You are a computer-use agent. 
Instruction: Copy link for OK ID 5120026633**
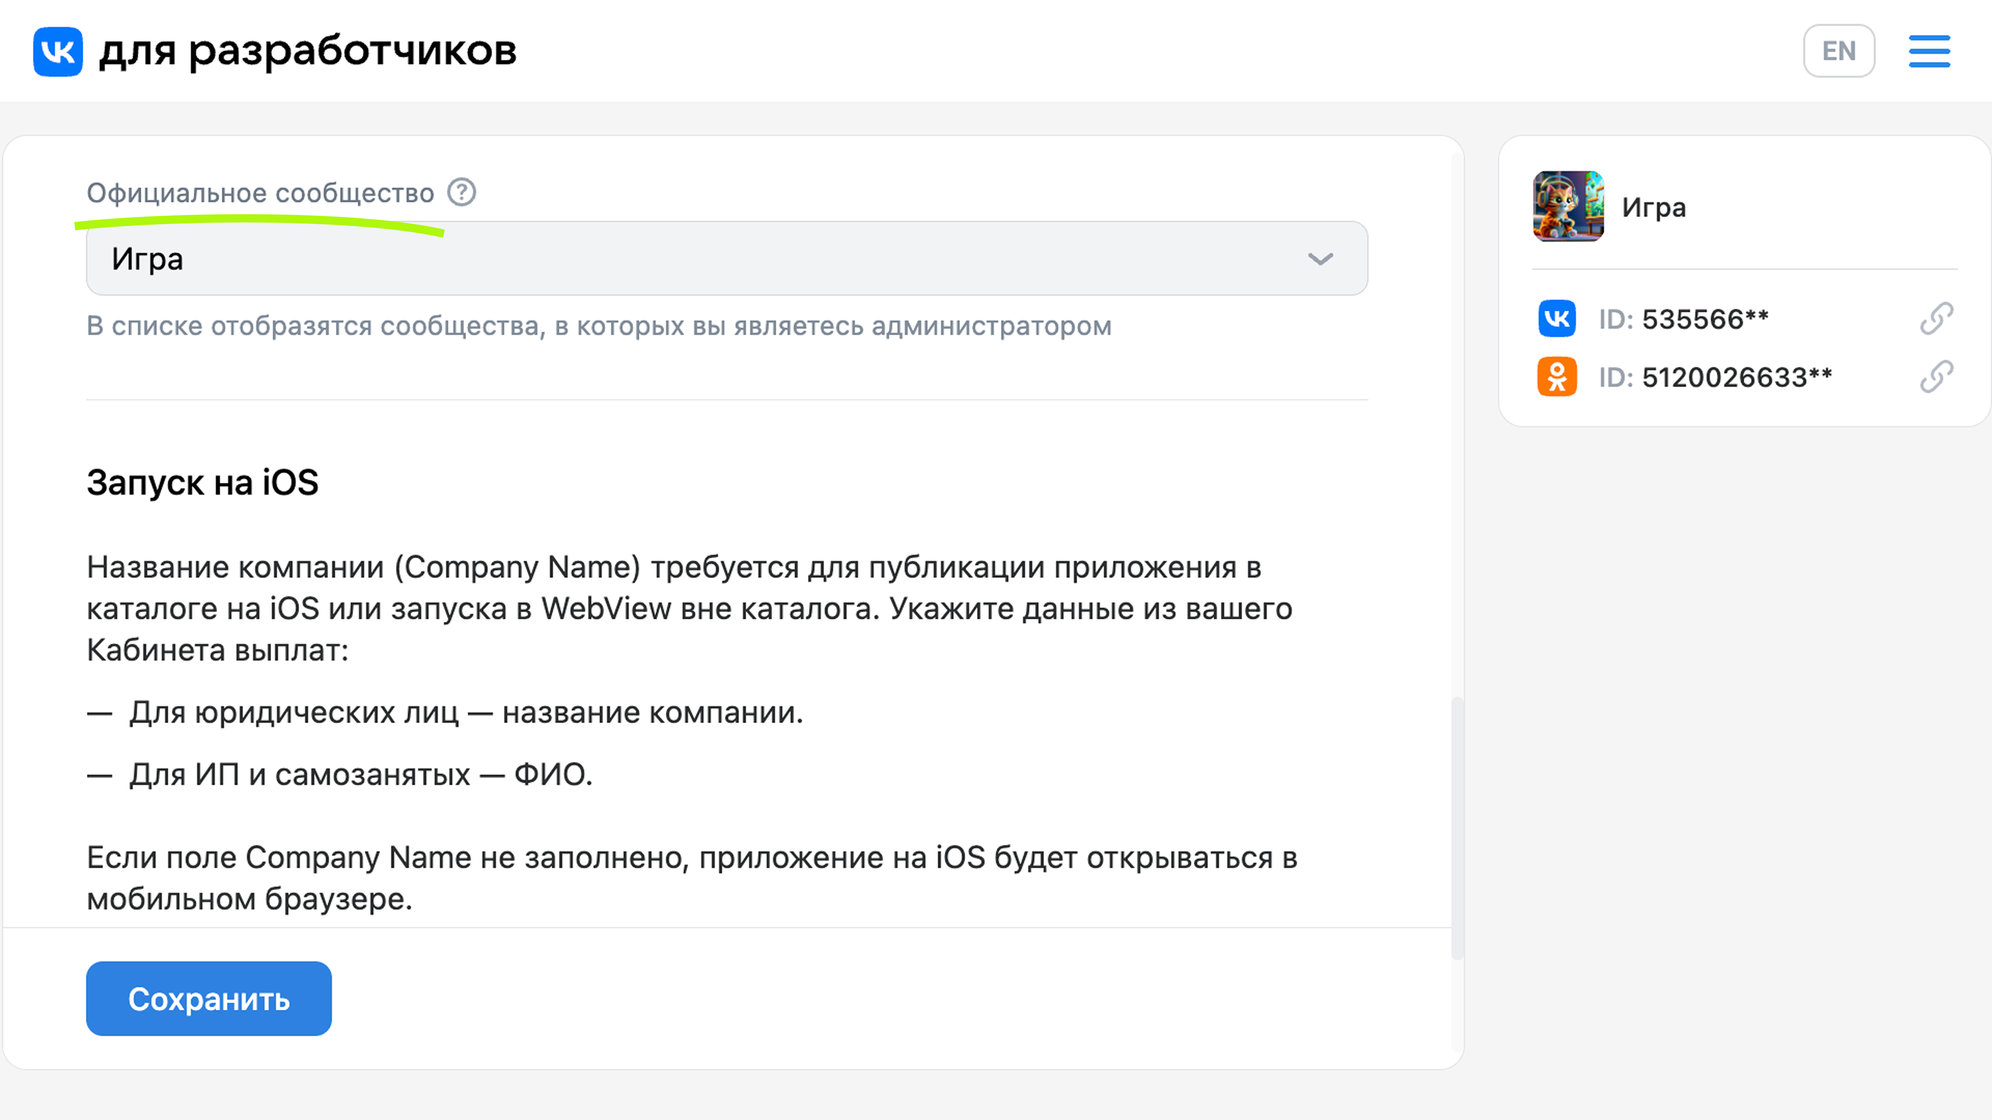tap(1936, 376)
